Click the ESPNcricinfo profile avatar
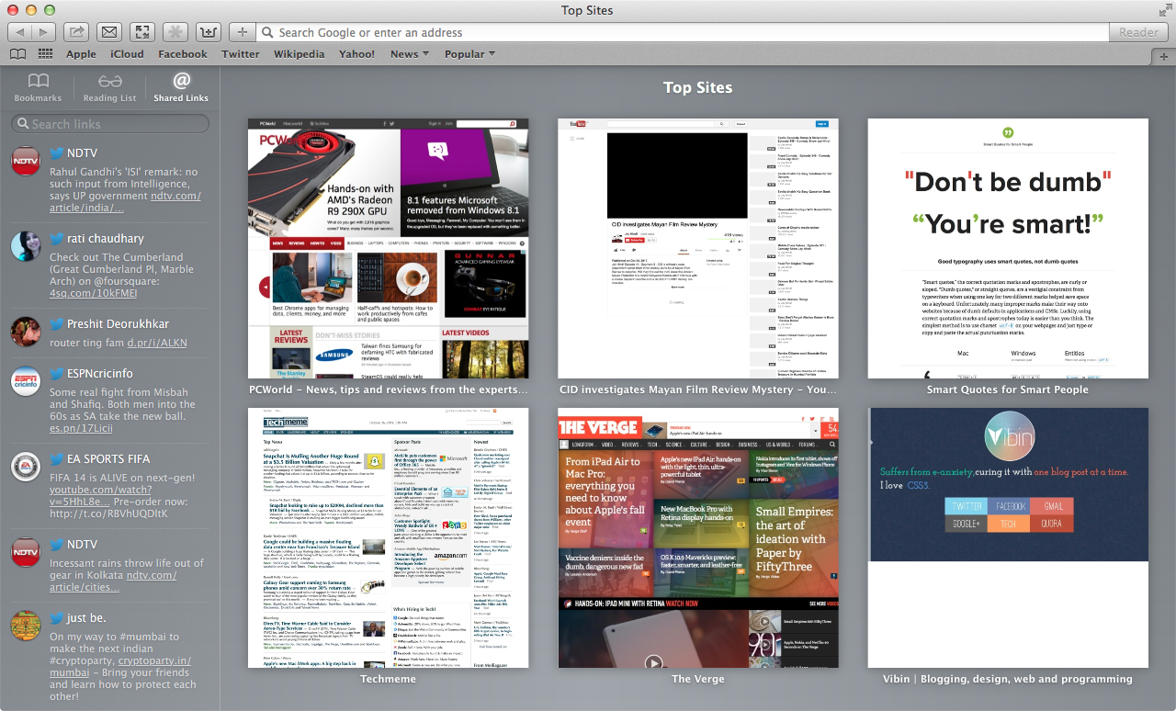Screen dimensions: 1176x711 tap(26, 381)
